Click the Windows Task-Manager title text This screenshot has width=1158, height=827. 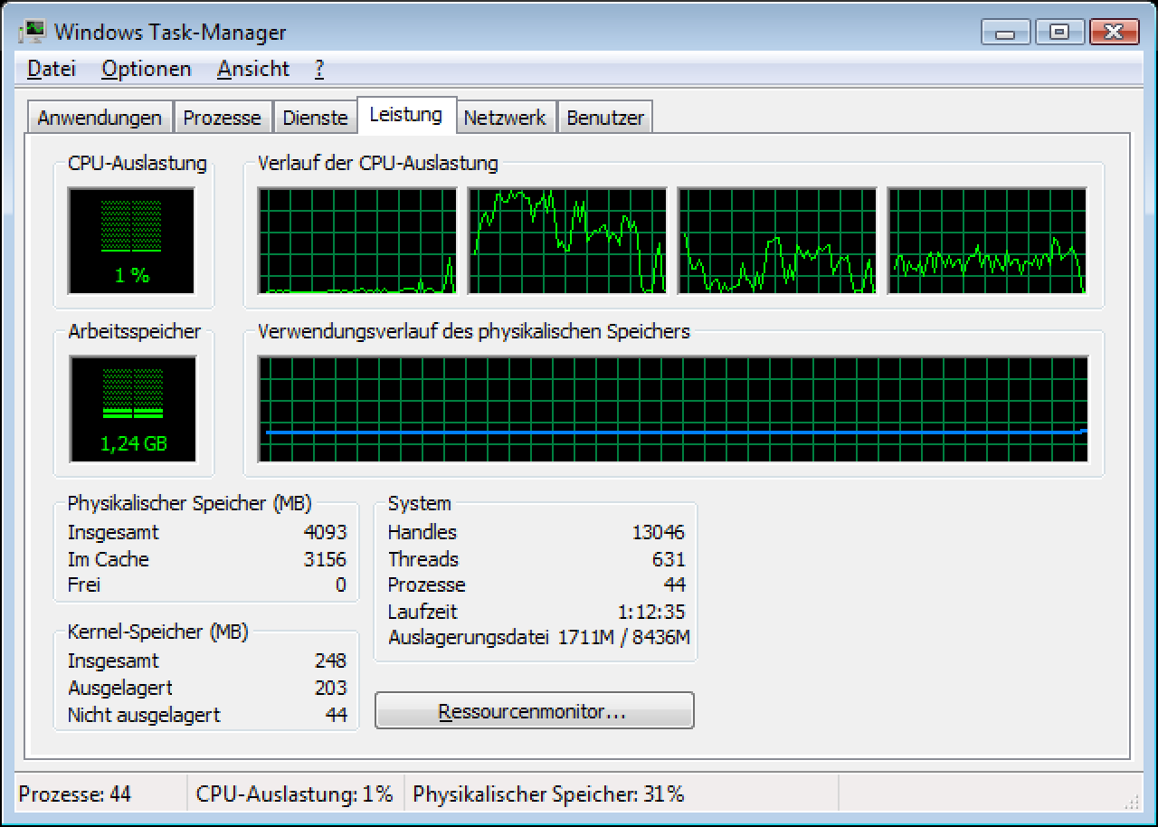[x=170, y=33]
